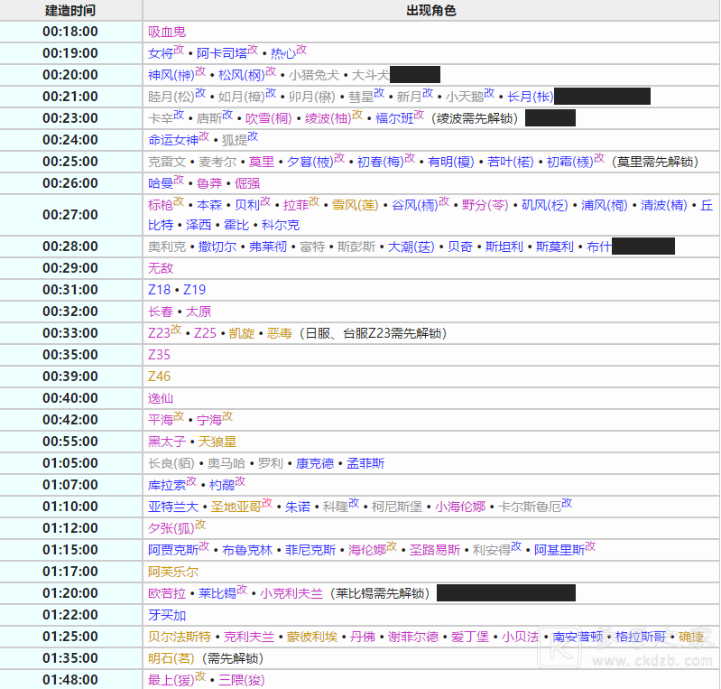Open the 神风(榊) link
This screenshot has width=721, height=689.
pos(171,75)
